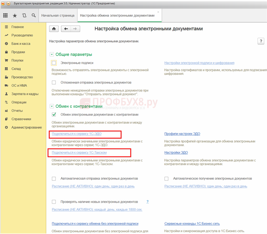Open Банк и касса in sidebar
Image resolution: width=267 pixels, height=234 pixels.
(x=21, y=44)
